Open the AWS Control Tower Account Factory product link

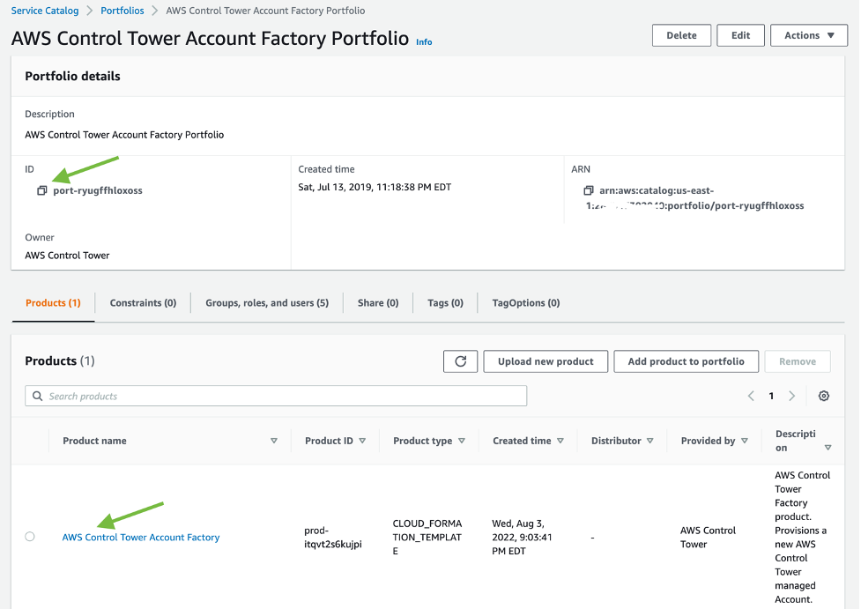click(140, 536)
